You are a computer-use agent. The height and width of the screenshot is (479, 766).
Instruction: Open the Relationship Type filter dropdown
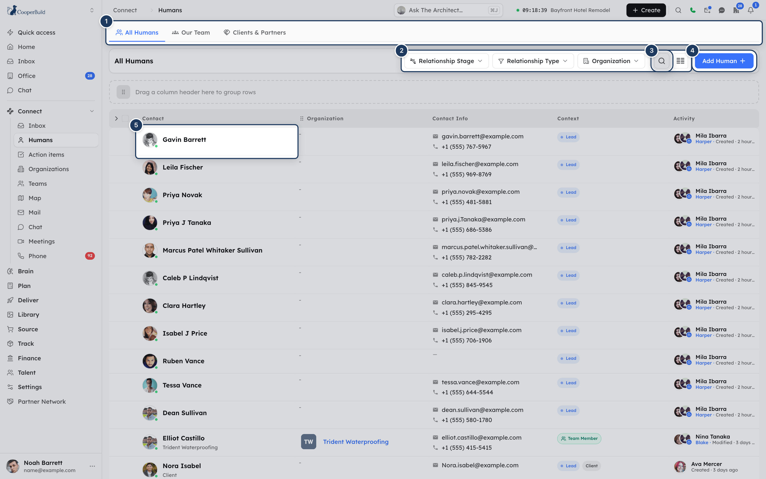[x=533, y=61]
